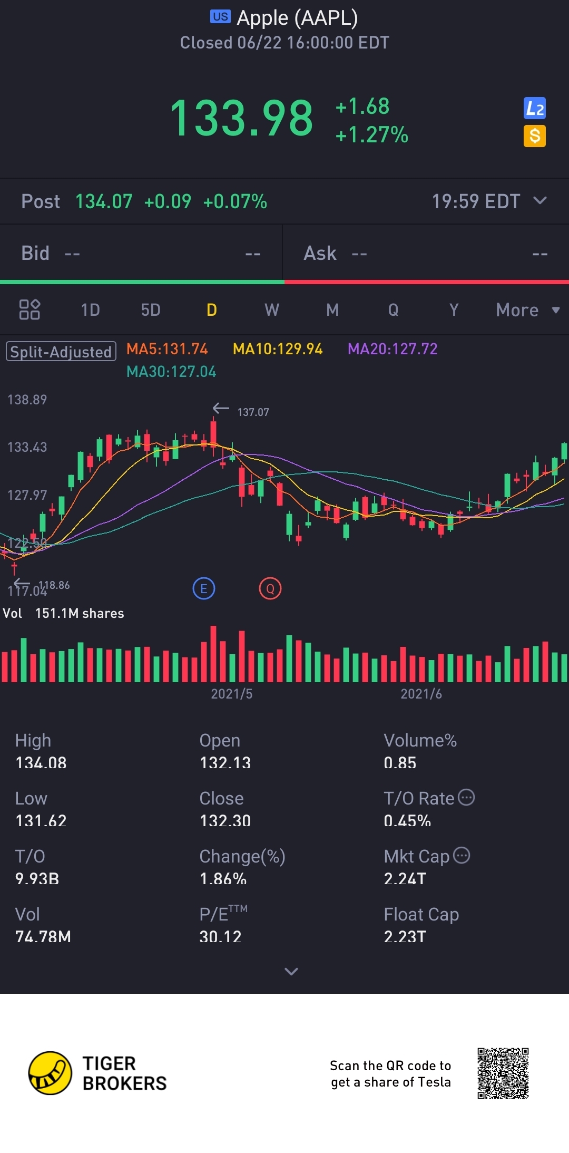
Task: Tap the +1.27% change value
Action: 372,135
